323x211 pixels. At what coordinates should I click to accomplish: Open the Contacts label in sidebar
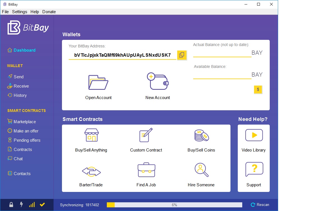(22, 173)
